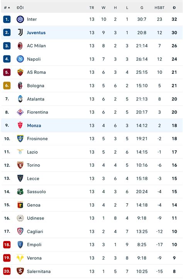Open the Monza team link
This screenshot has width=183, height=279.
34,126
